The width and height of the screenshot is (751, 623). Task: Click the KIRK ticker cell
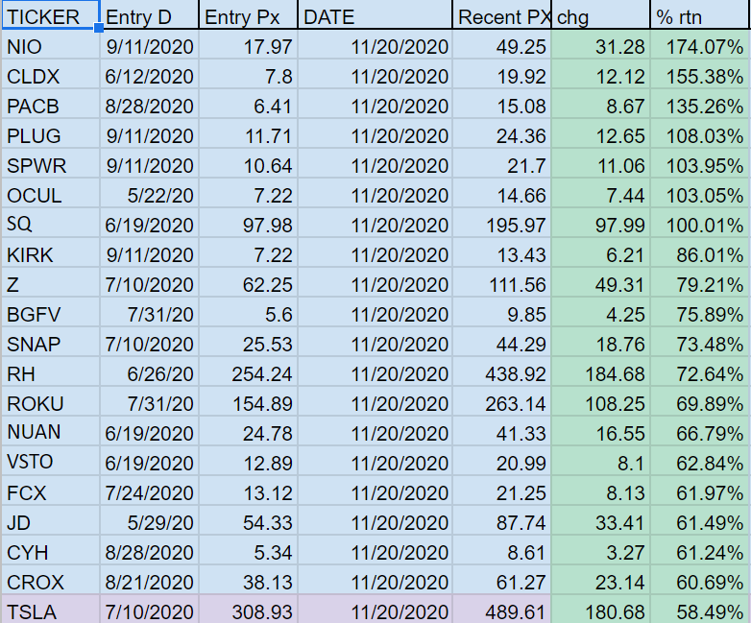(x=50, y=252)
